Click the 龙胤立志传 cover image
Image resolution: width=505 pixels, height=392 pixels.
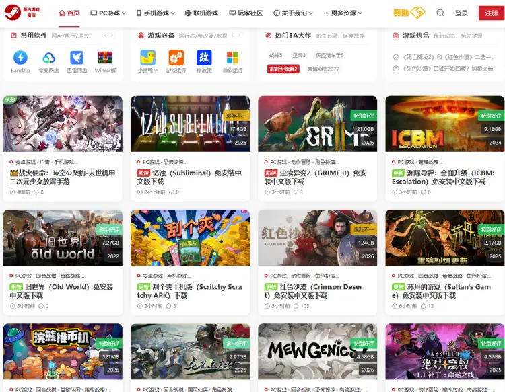coord(190,352)
